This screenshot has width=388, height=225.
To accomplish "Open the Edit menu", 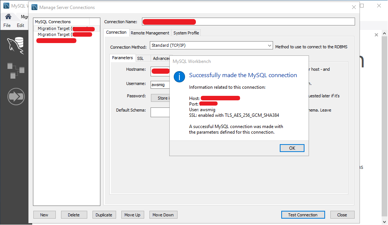I will [20, 25].
